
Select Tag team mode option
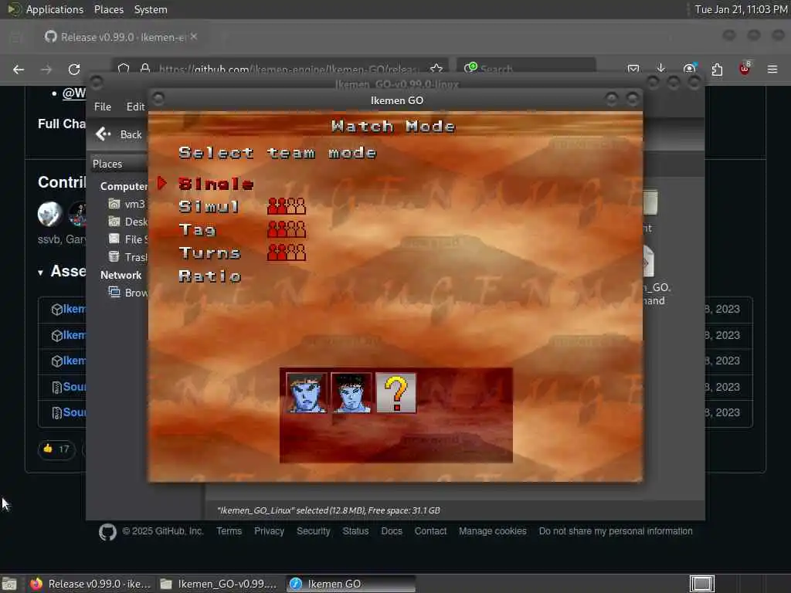point(197,230)
